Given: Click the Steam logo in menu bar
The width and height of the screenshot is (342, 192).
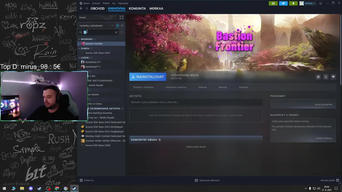Looking at the screenshot, I should click(81, 3).
